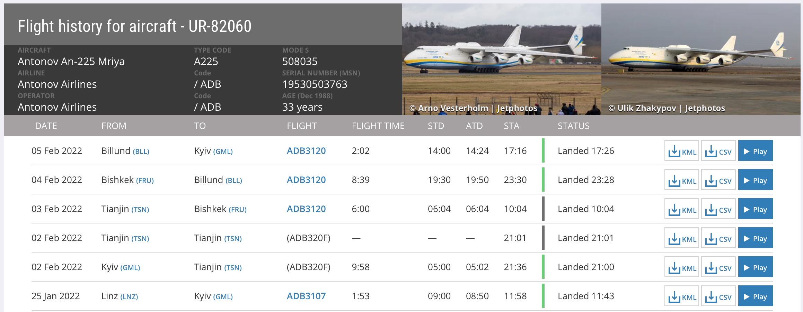The image size is (803, 312).
Task: Download CSV for the 05 Feb Billund–Kyiv flight
Action: click(x=718, y=150)
